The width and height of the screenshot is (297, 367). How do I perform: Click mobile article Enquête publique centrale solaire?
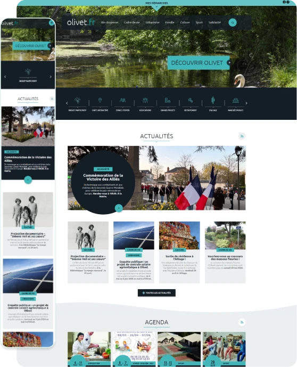tap(28, 308)
